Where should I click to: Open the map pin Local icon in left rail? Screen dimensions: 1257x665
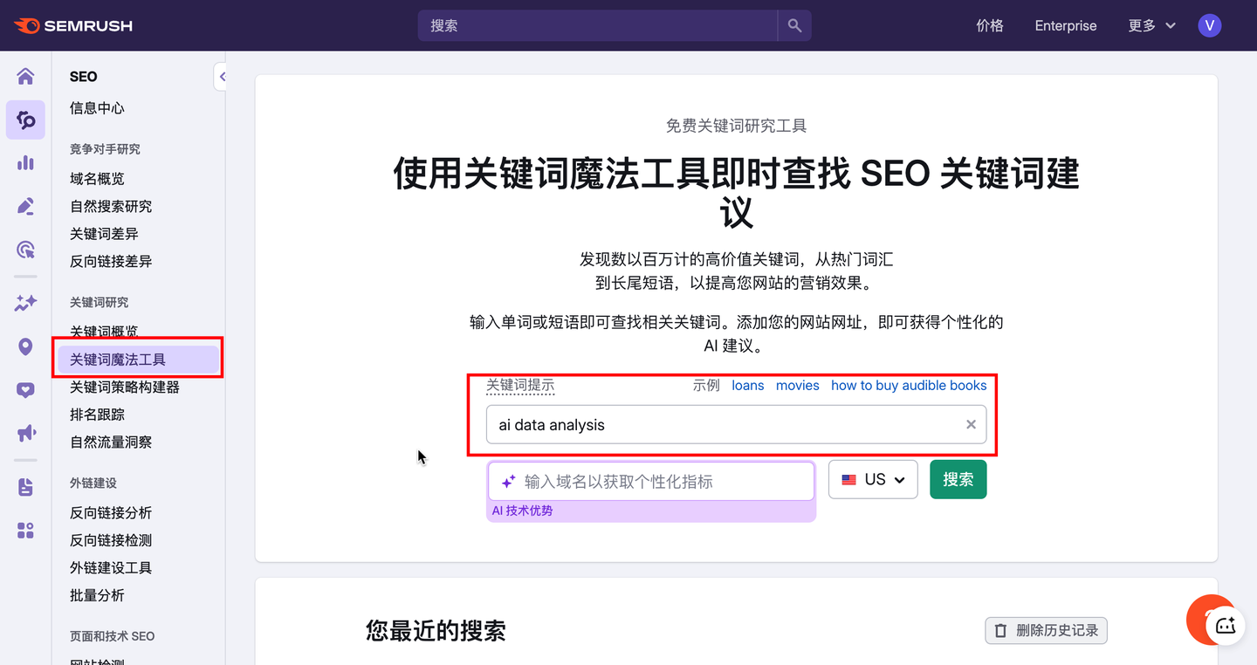click(25, 346)
